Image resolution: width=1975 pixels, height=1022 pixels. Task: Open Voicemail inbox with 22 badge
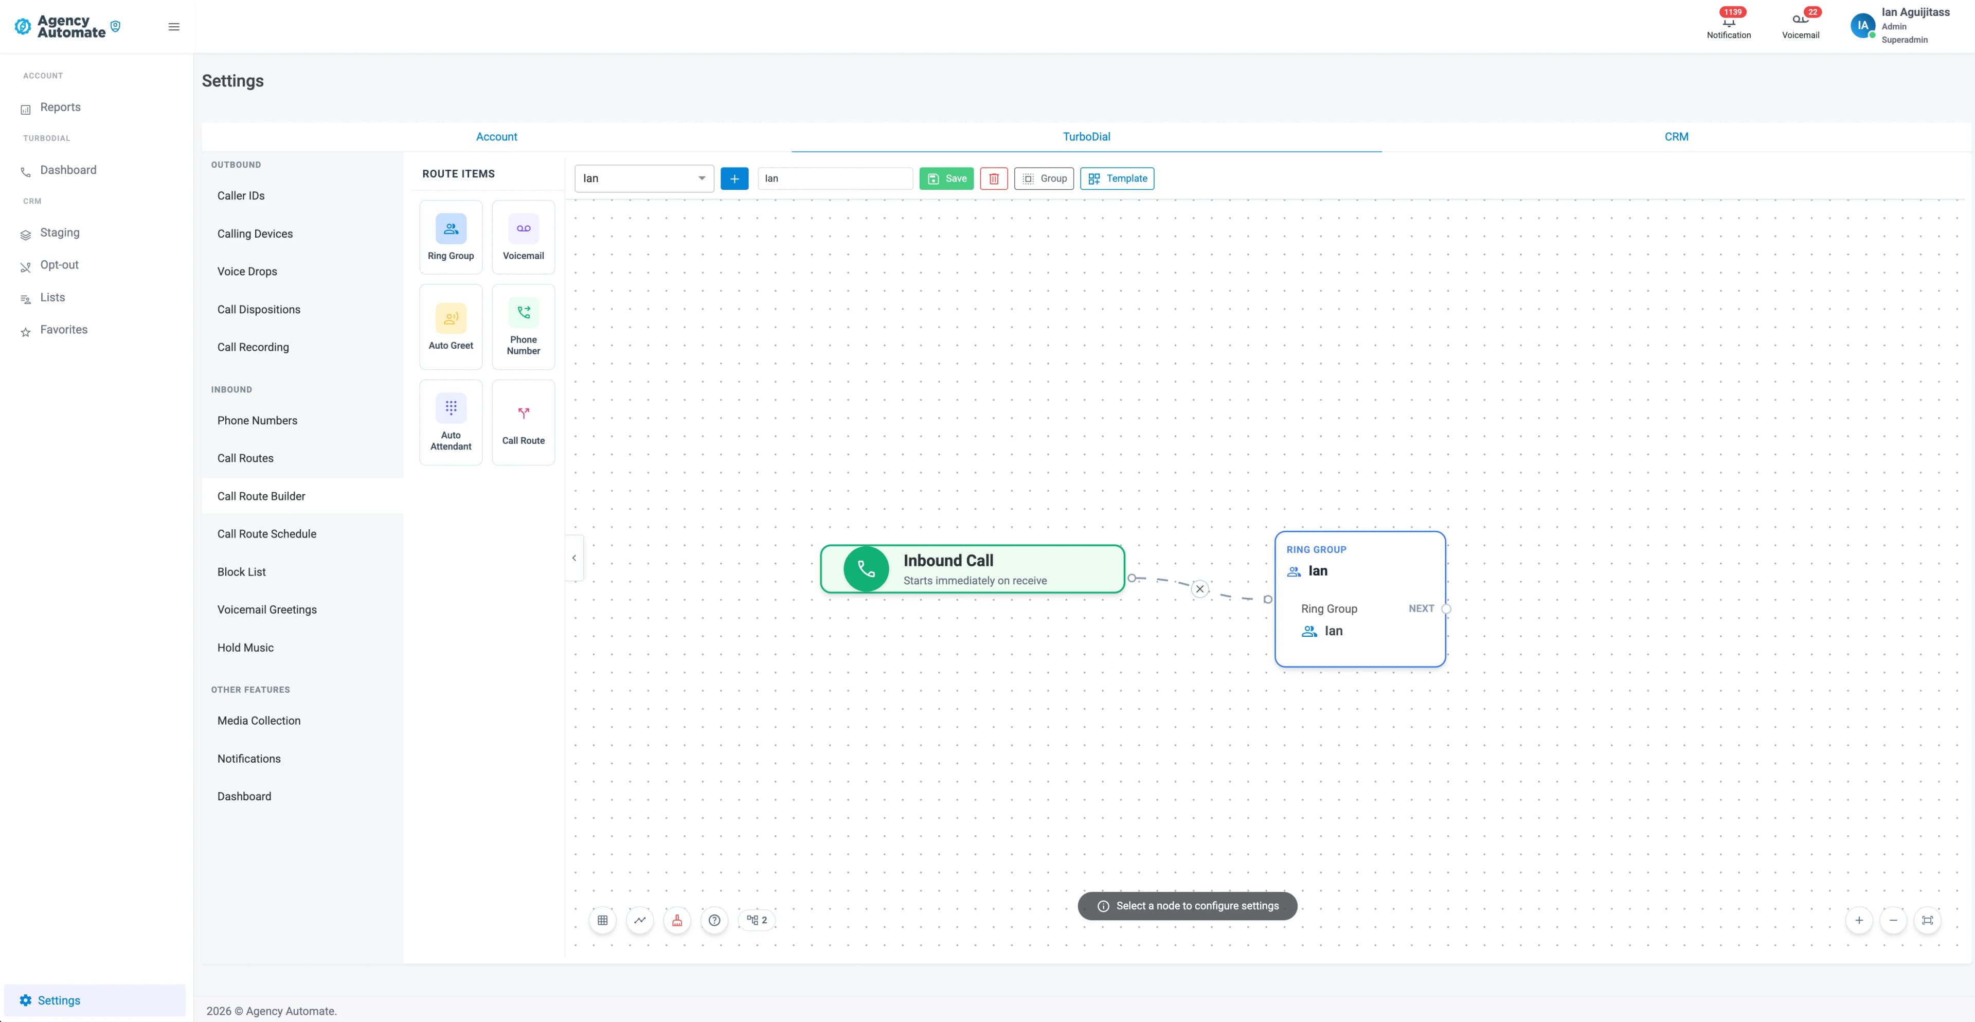coord(1801,25)
